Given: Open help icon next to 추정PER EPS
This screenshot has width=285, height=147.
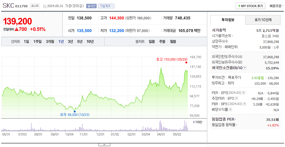Looking at the screenshot, I should click(x=236, y=98).
